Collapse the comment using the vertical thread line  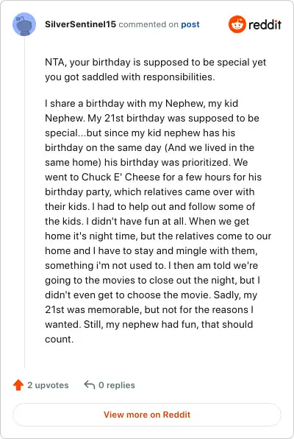[24, 202]
